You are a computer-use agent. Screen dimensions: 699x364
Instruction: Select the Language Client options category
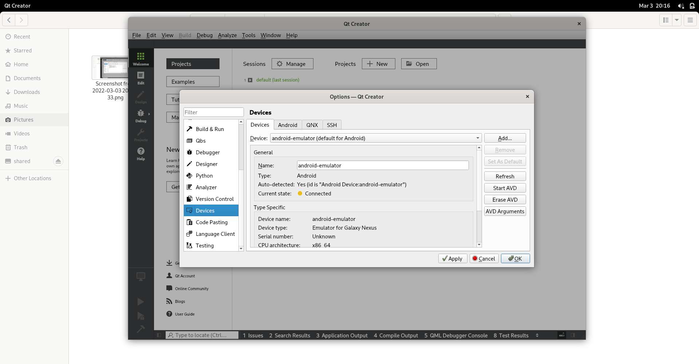tap(211, 234)
